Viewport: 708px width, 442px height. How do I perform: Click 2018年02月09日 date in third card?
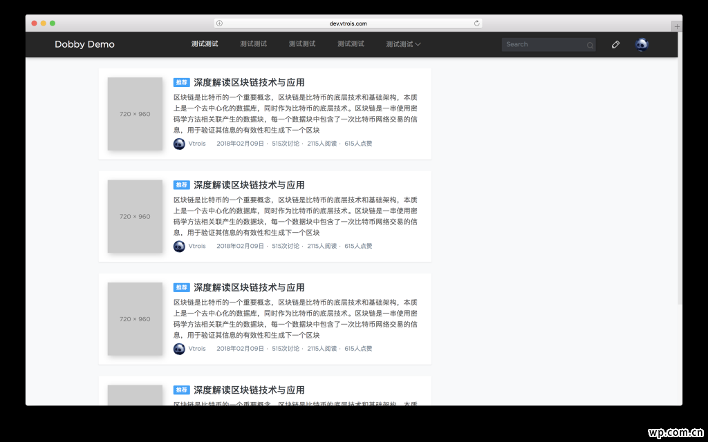click(x=240, y=348)
